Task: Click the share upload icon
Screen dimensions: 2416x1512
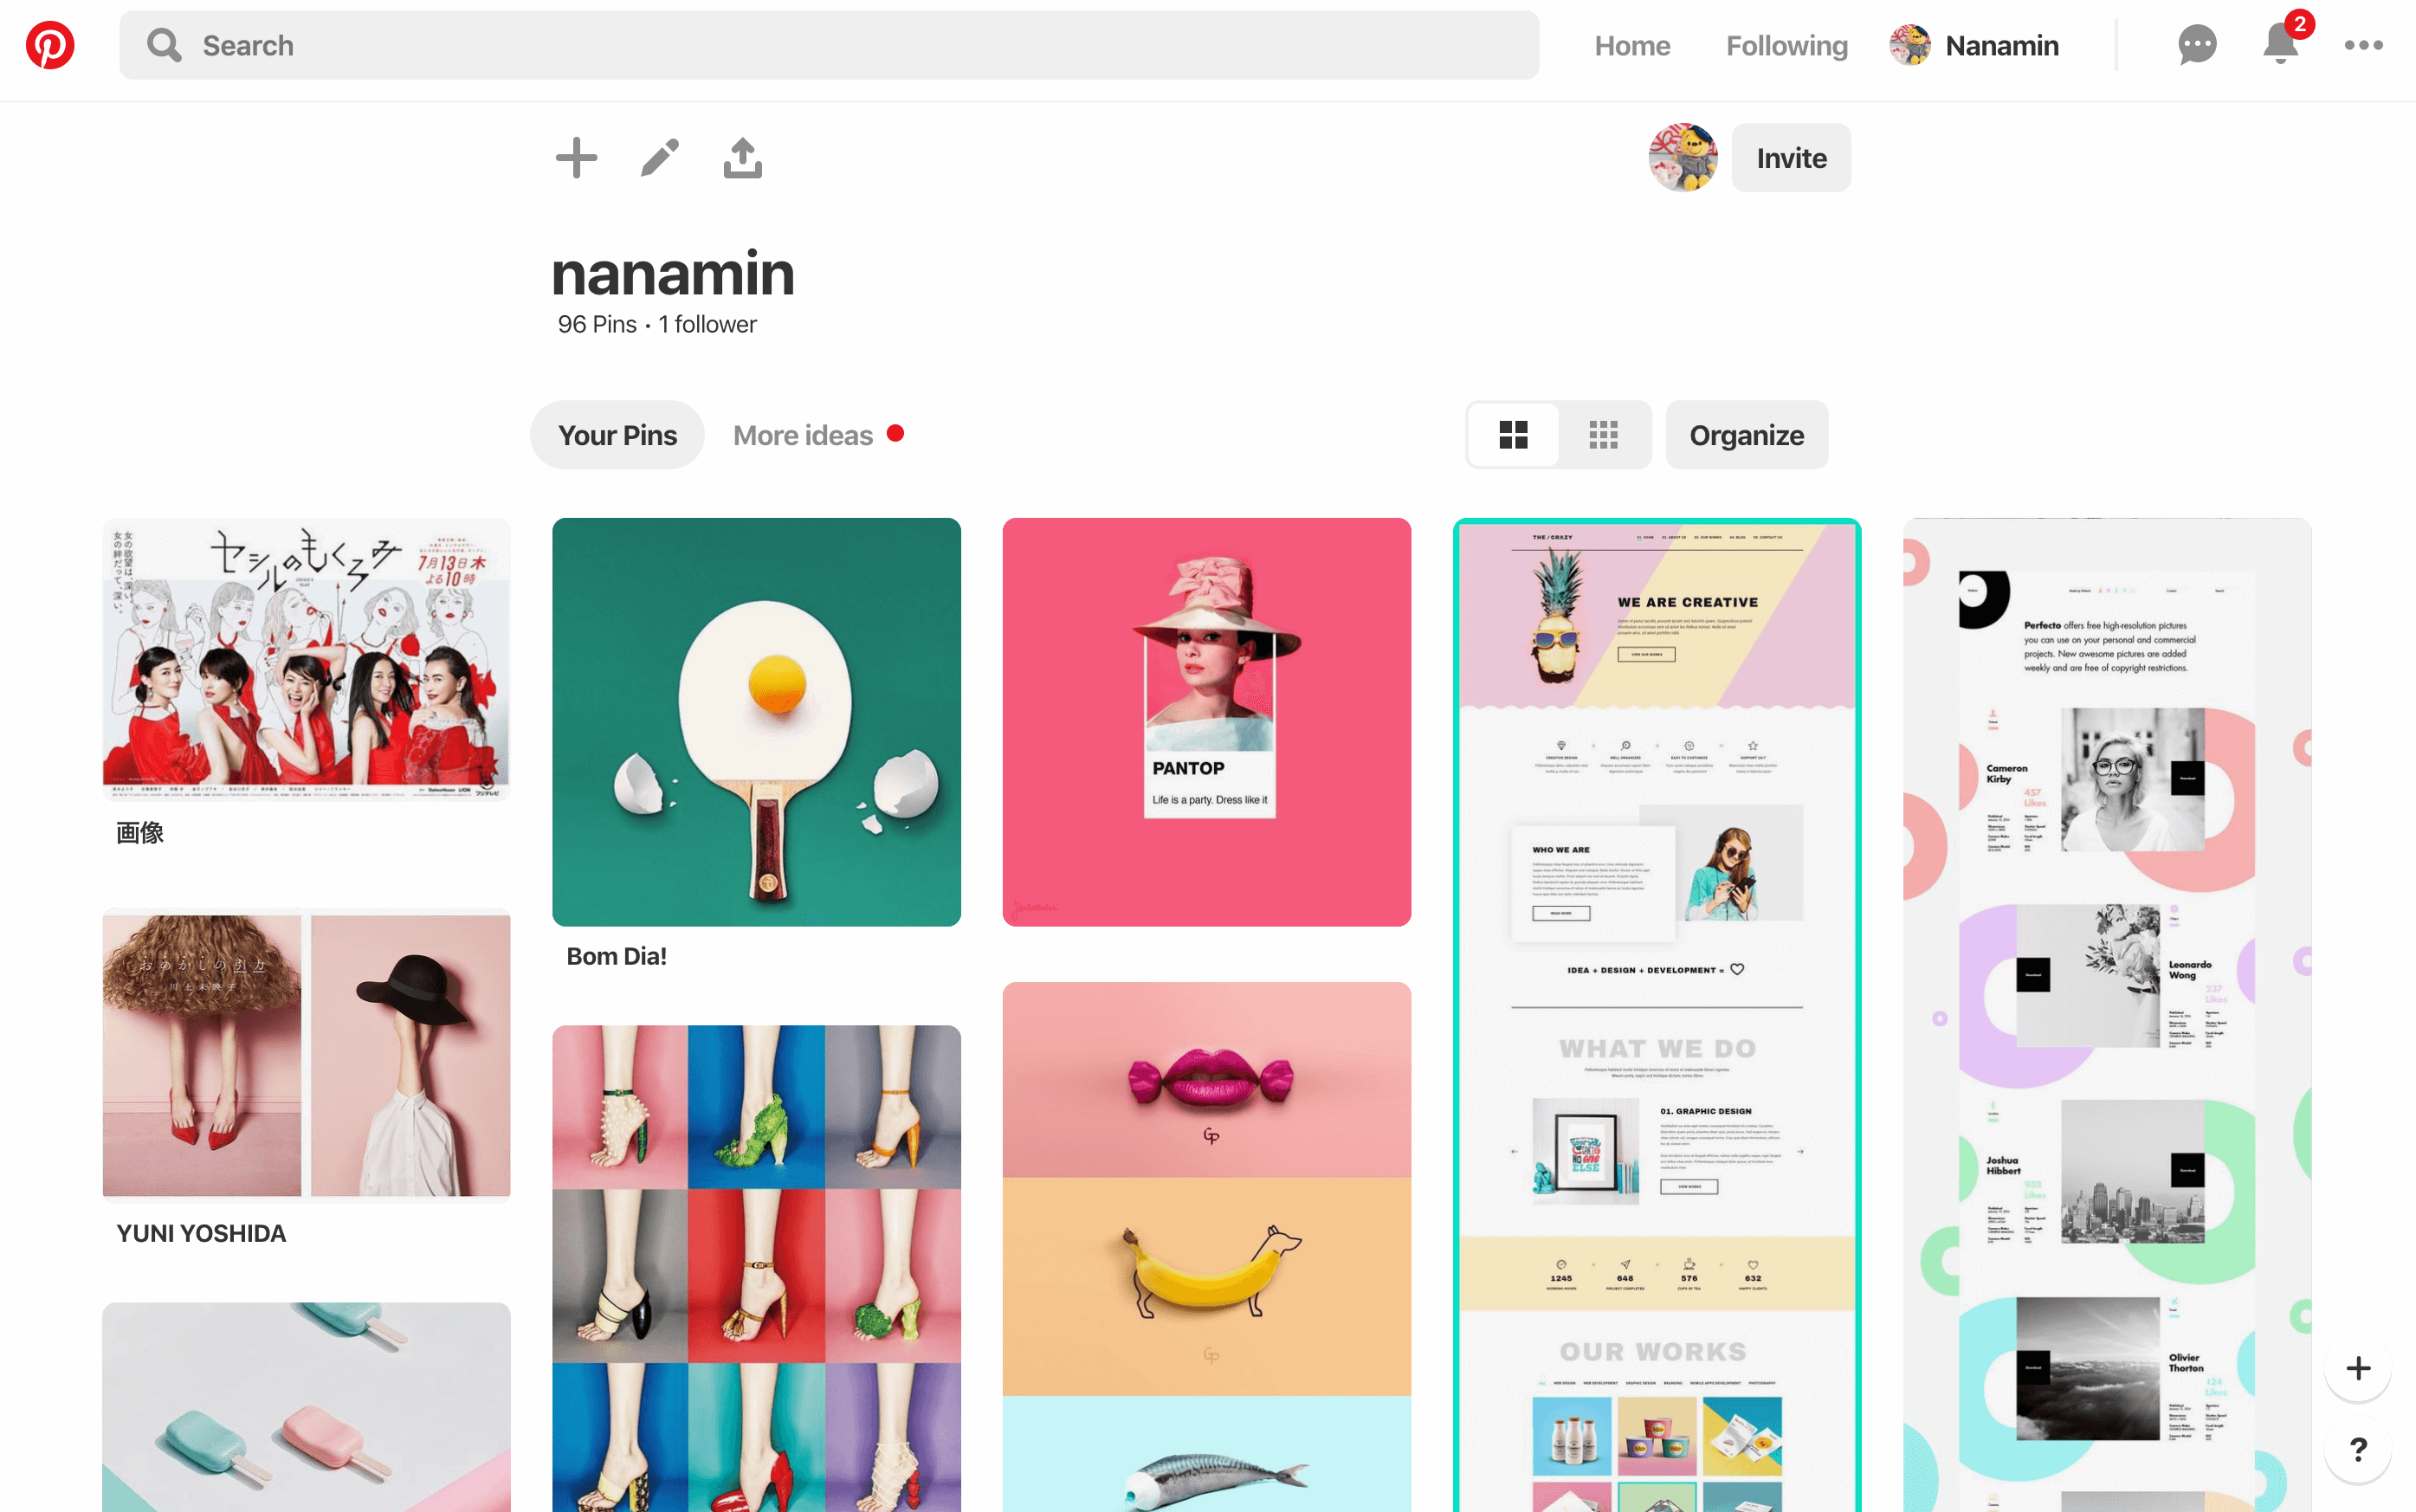Action: pos(742,158)
